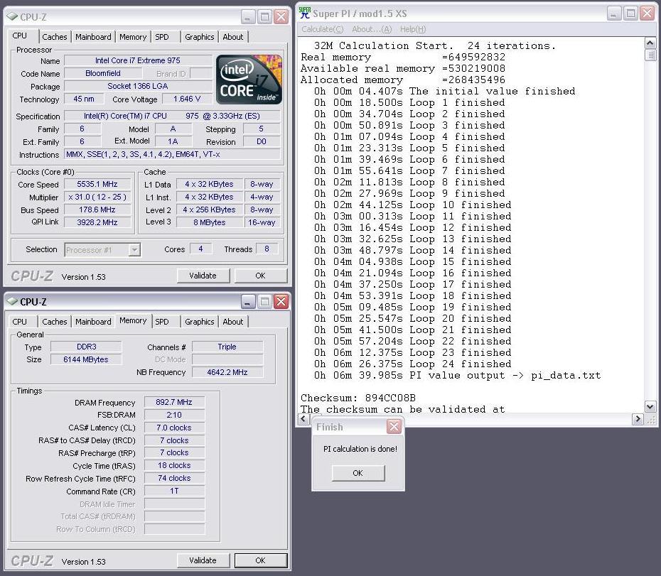Viewport: 661px width, 576px height.
Task: Click the name field Intel Core i7 Extreme 975
Action: pos(138,60)
